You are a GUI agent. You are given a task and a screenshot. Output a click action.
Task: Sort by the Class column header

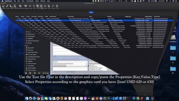[x=91, y=17]
